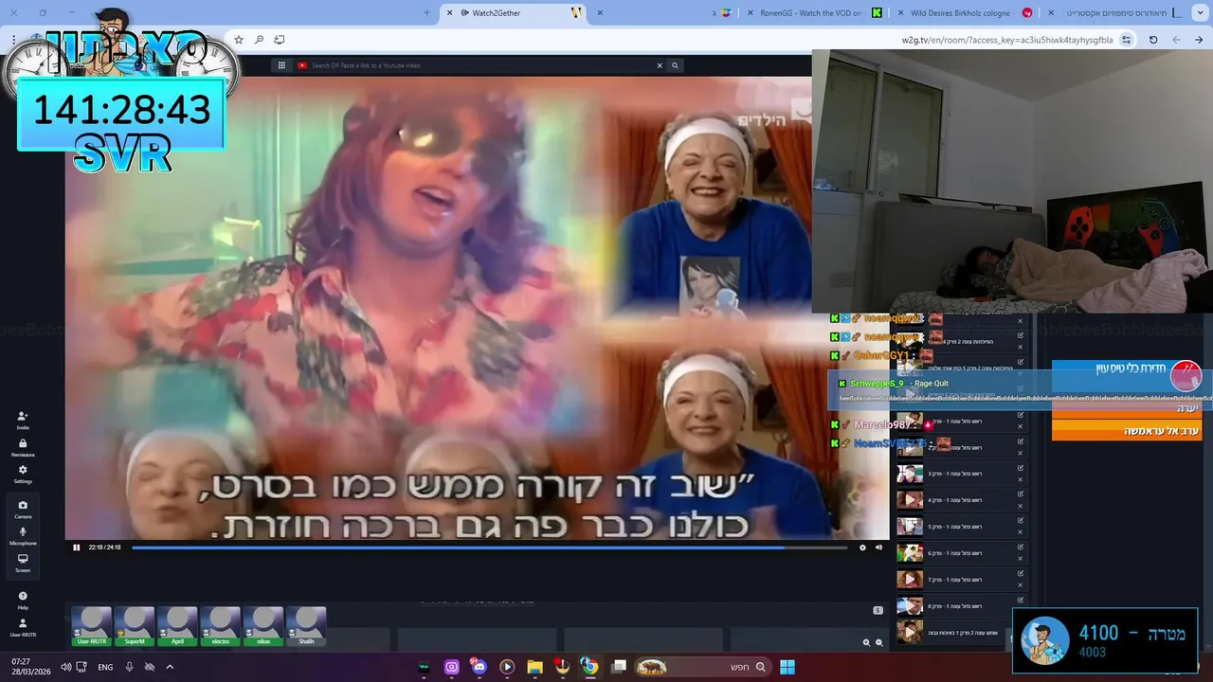Click the search magnifier button
This screenshot has width=1213, height=682.
point(675,65)
